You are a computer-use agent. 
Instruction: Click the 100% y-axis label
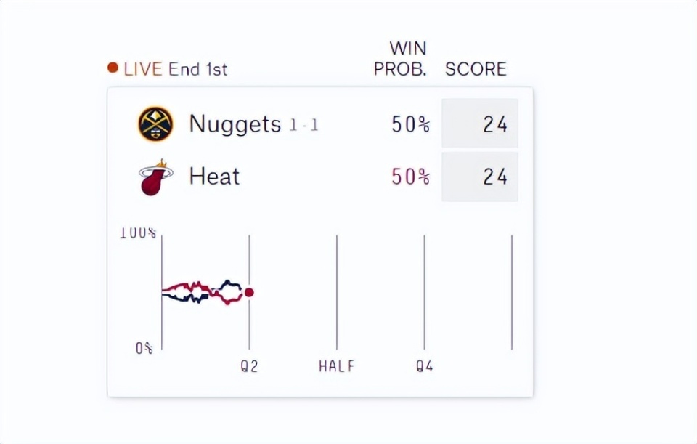(138, 233)
